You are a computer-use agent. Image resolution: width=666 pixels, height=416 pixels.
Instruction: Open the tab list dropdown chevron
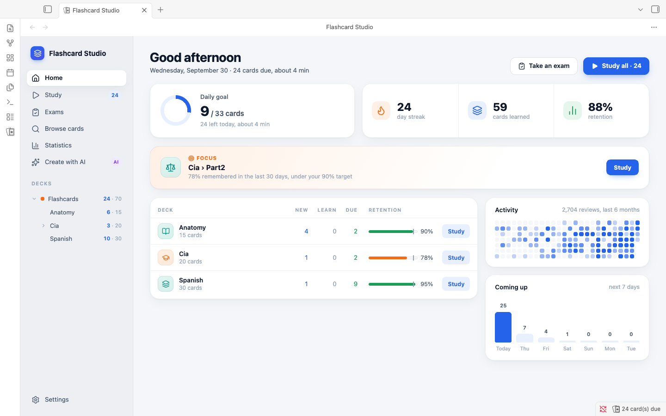coord(641,10)
